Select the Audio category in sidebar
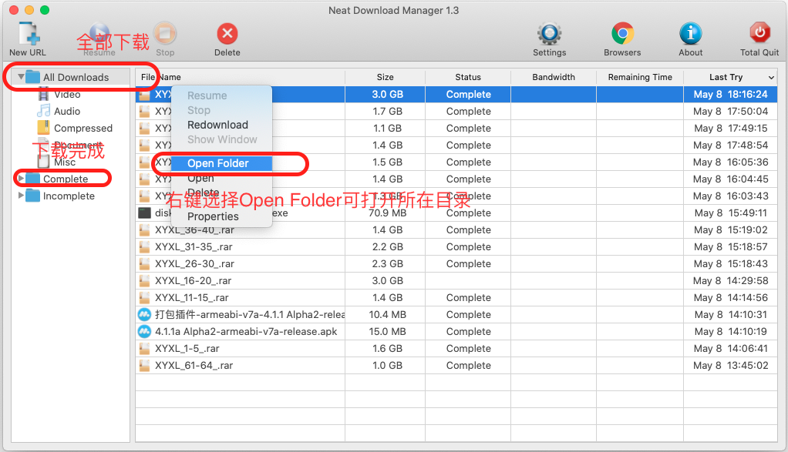Viewport: 788px width, 452px height. [67, 112]
